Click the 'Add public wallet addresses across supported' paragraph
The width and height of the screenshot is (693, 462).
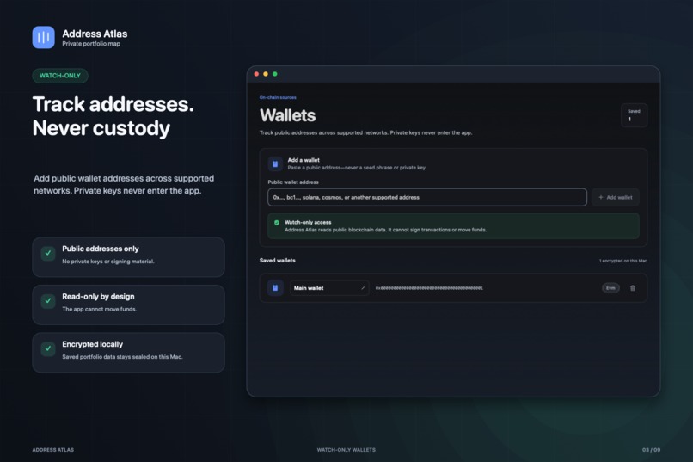point(124,184)
